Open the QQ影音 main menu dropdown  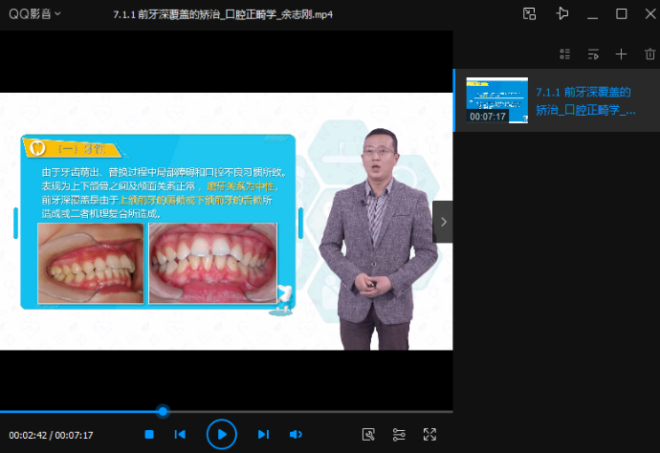(x=35, y=13)
